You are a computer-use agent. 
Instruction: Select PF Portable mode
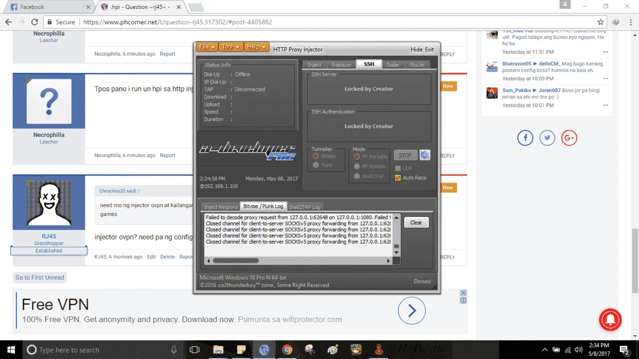coord(357,156)
